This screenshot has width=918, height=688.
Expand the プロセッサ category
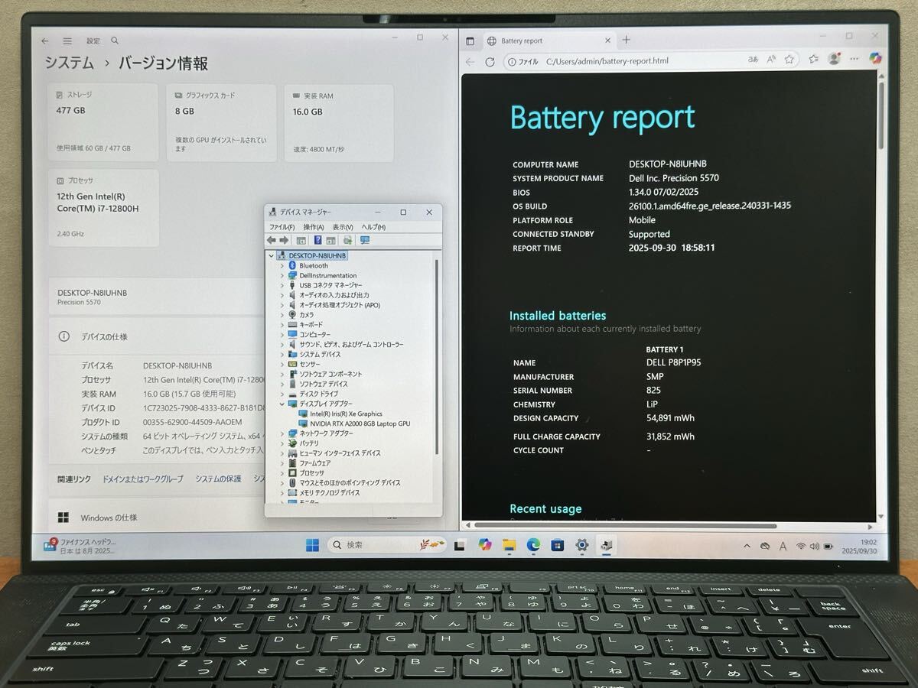point(282,472)
